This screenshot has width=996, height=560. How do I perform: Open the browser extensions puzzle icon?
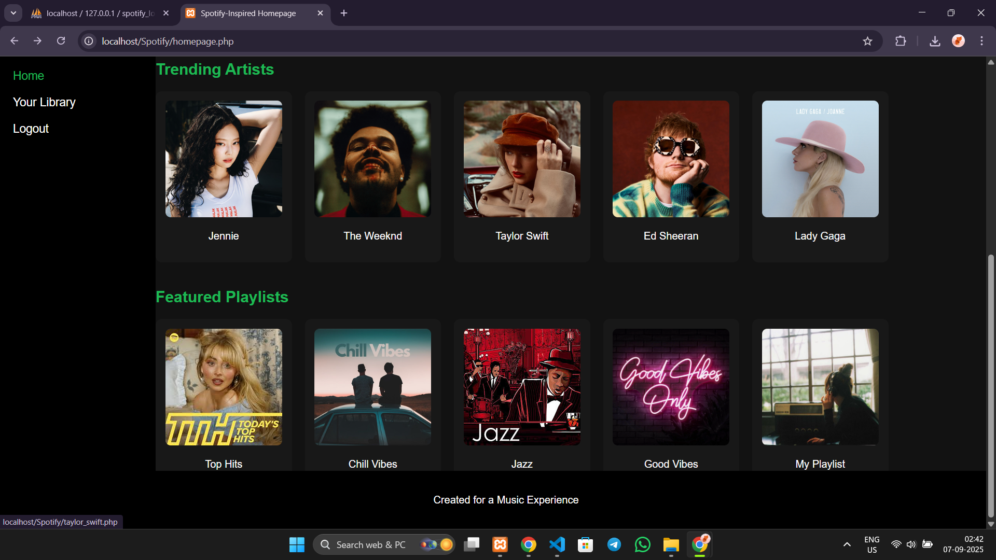coord(901,41)
